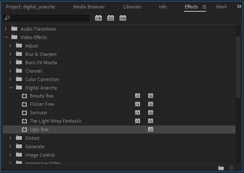Collapse the Digital Anarchy folder
244x173 pixels.
tap(11, 88)
